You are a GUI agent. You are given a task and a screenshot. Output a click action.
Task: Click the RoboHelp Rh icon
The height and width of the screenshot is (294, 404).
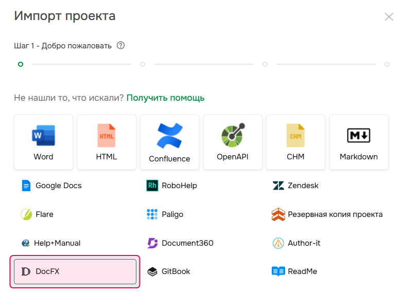[152, 186]
